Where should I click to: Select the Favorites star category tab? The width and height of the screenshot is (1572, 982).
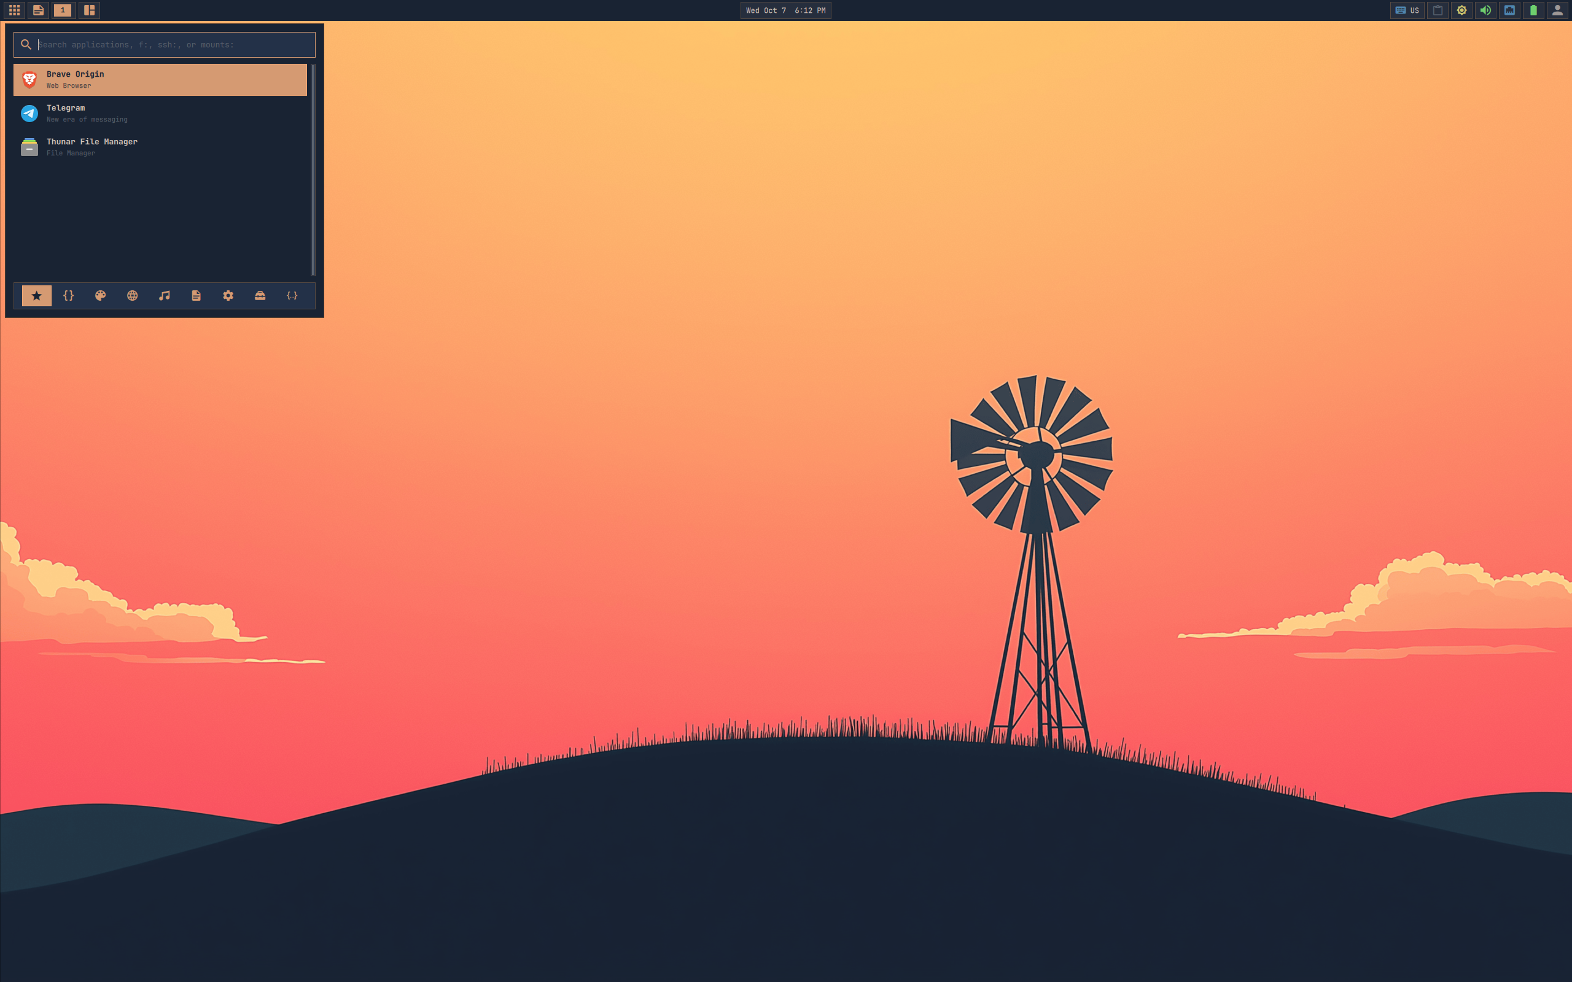(x=36, y=295)
